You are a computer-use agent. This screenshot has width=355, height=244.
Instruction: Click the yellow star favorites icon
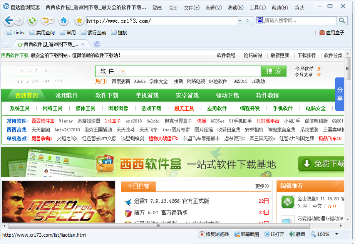pyautogui.click(x=79, y=20)
